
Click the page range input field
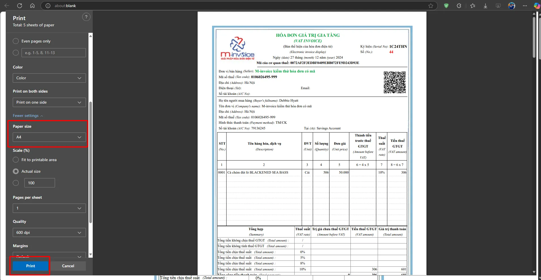(x=54, y=53)
